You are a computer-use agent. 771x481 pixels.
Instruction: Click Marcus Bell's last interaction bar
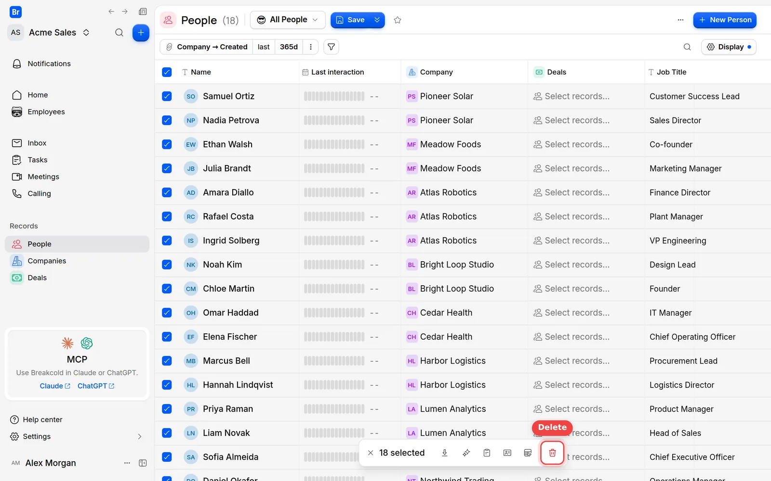[x=334, y=361]
